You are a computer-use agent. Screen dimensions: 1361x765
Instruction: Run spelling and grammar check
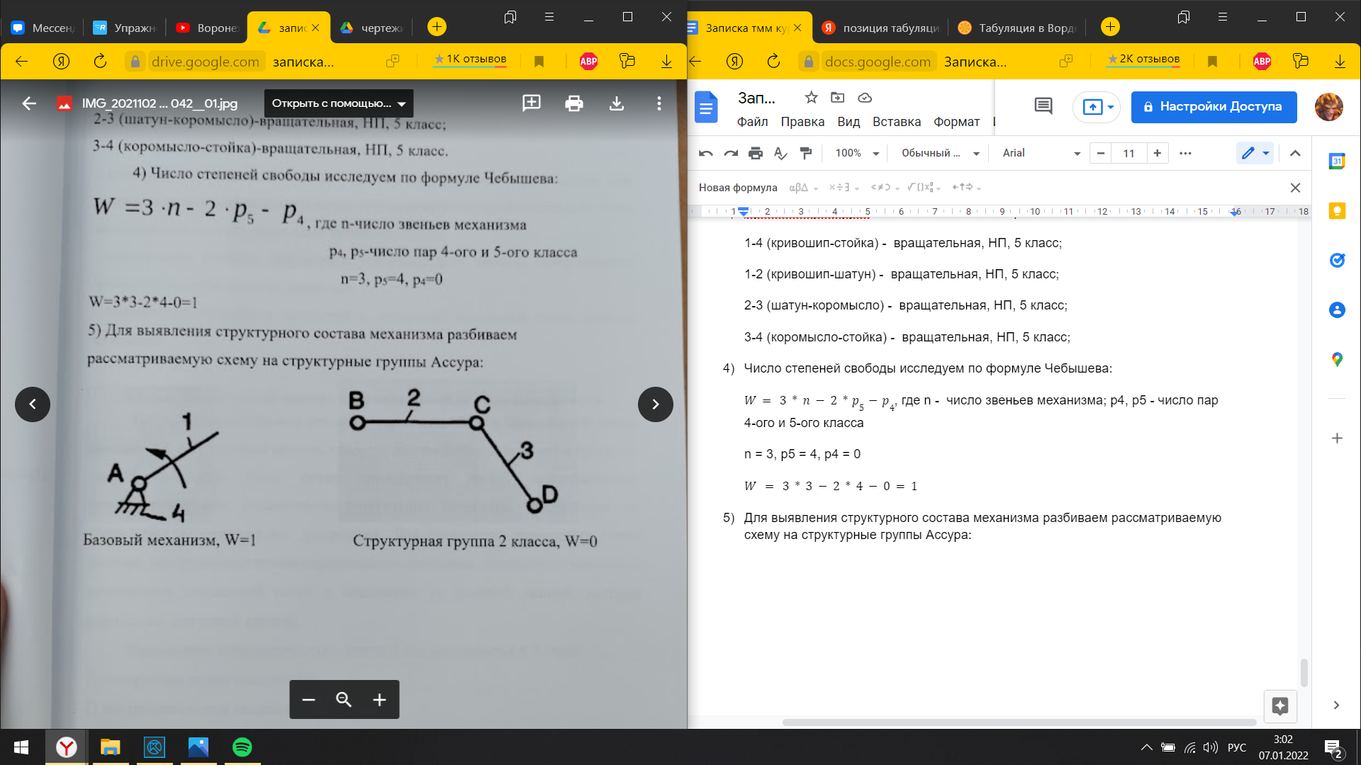780,153
